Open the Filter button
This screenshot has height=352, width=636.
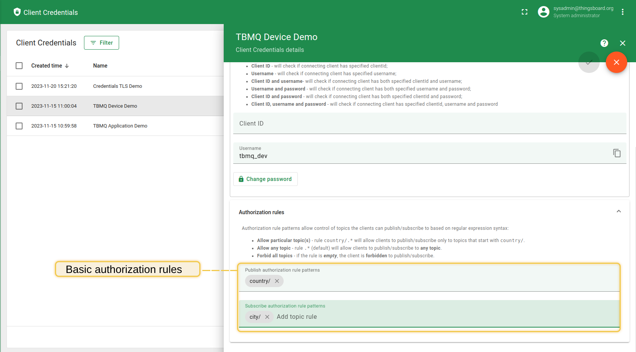pyautogui.click(x=102, y=43)
